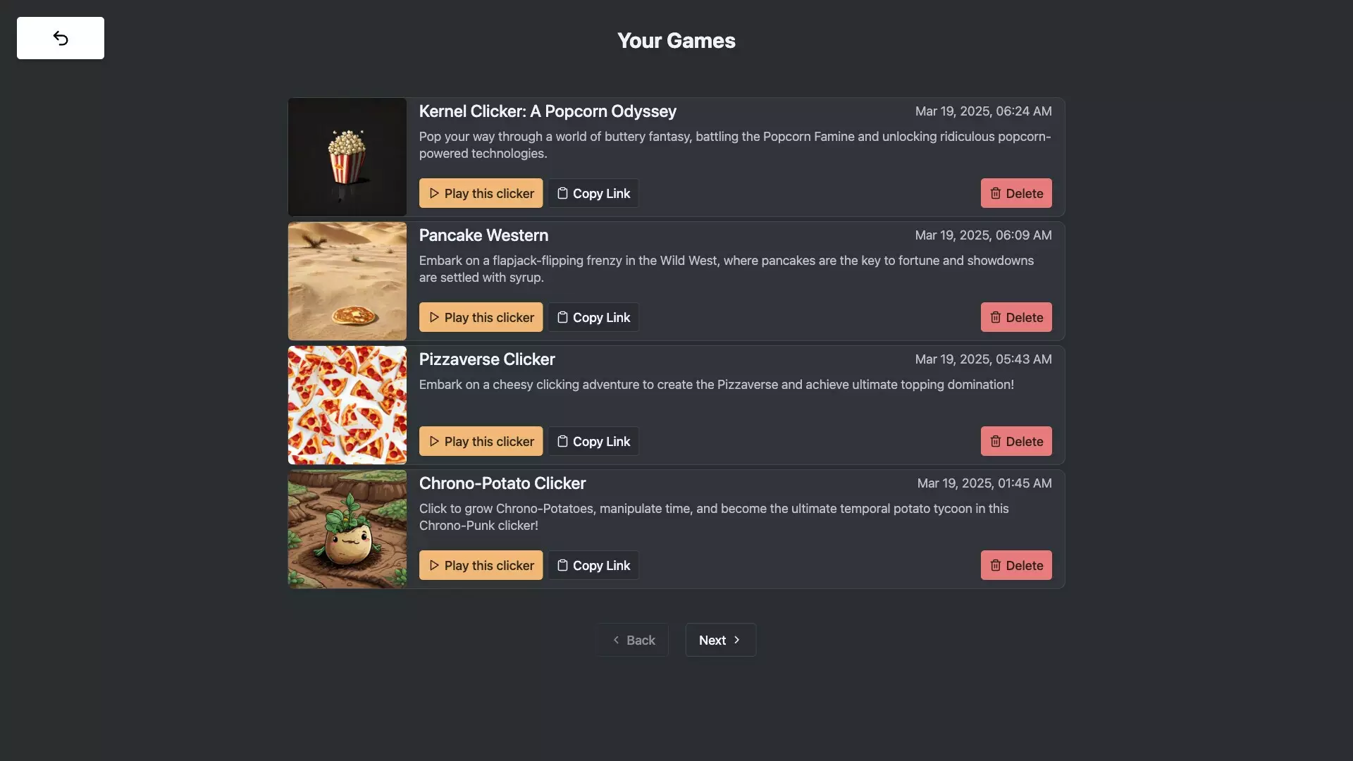Delete the Chrono-Potato Clicker game

tap(1015, 565)
